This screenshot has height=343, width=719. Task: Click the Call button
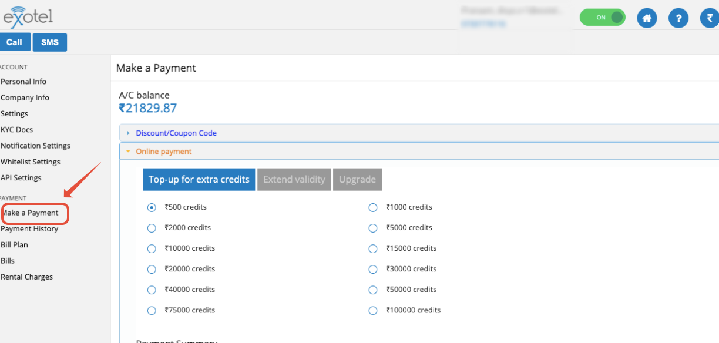[15, 42]
